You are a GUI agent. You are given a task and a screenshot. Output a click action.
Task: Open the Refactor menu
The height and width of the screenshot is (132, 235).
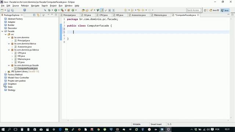point(25,6)
